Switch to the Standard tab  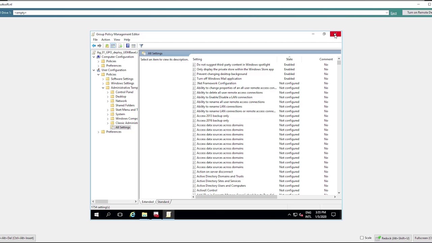point(163,202)
